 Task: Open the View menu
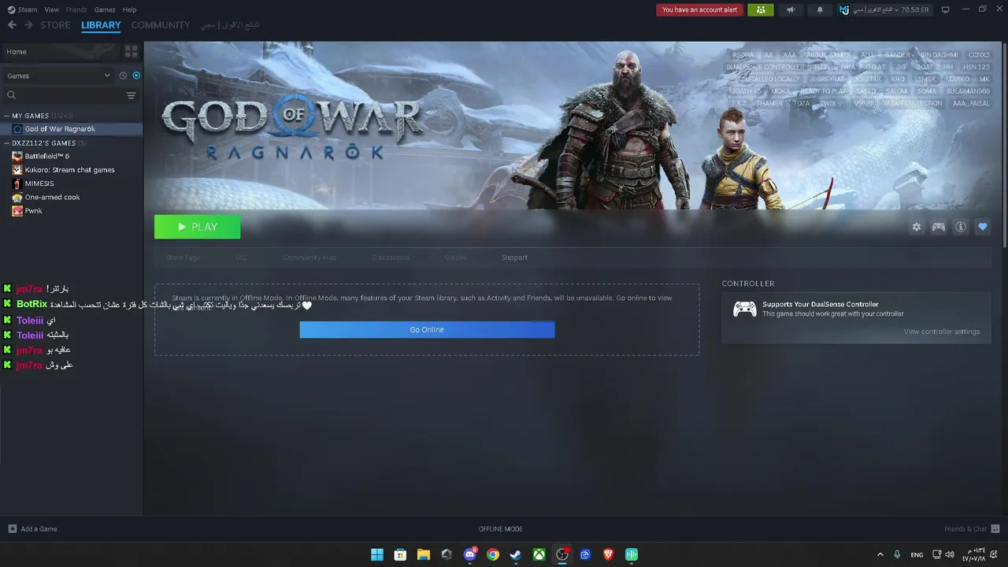click(52, 9)
